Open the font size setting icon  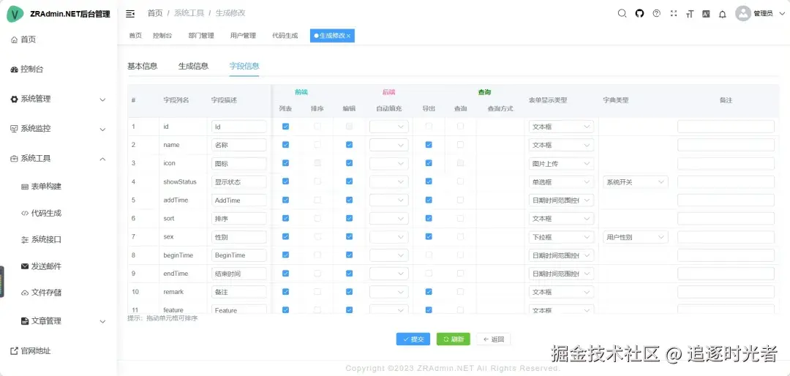pyautogui.click(x=690, y=14)
